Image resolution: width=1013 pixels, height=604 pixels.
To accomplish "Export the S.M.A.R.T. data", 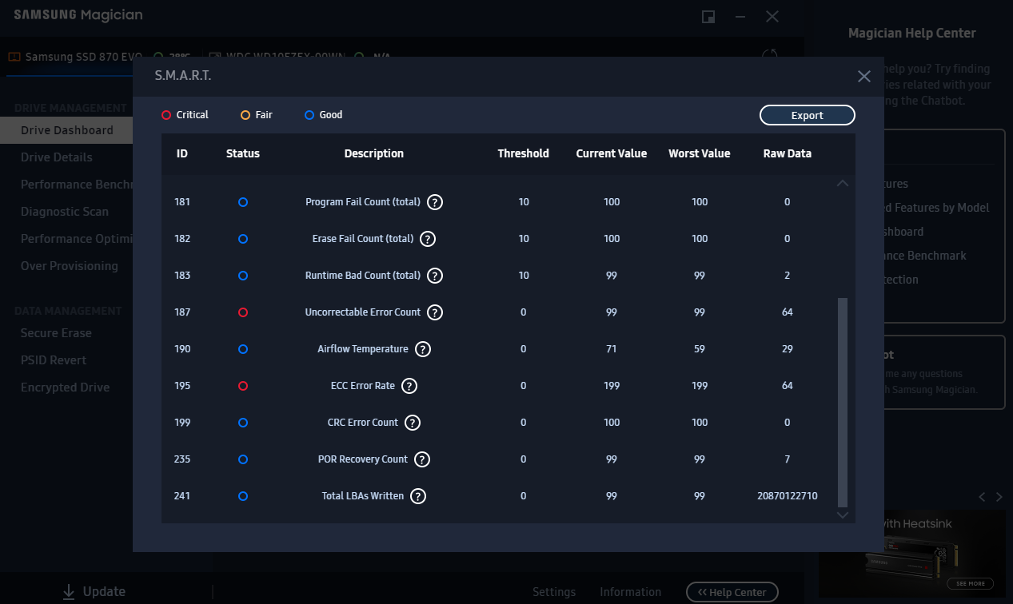I will point(808,115).
